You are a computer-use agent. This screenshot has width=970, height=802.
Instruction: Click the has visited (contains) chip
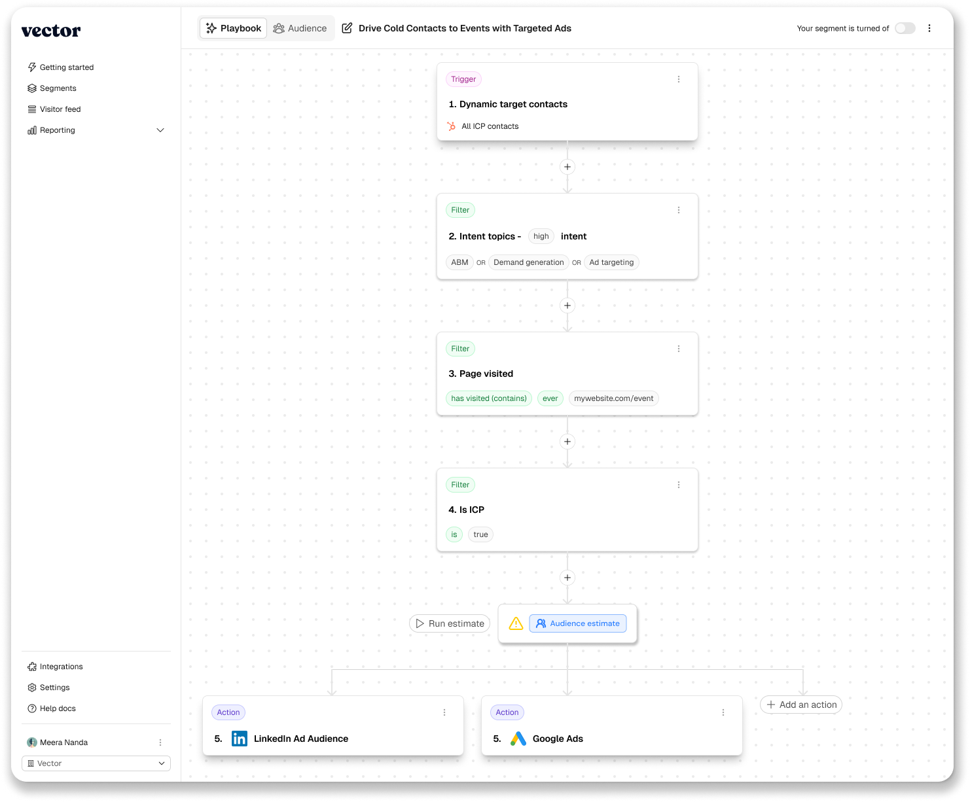[489, 398]
